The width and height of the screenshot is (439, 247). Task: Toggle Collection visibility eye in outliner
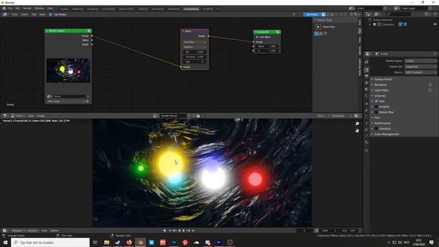pos(435,25)
